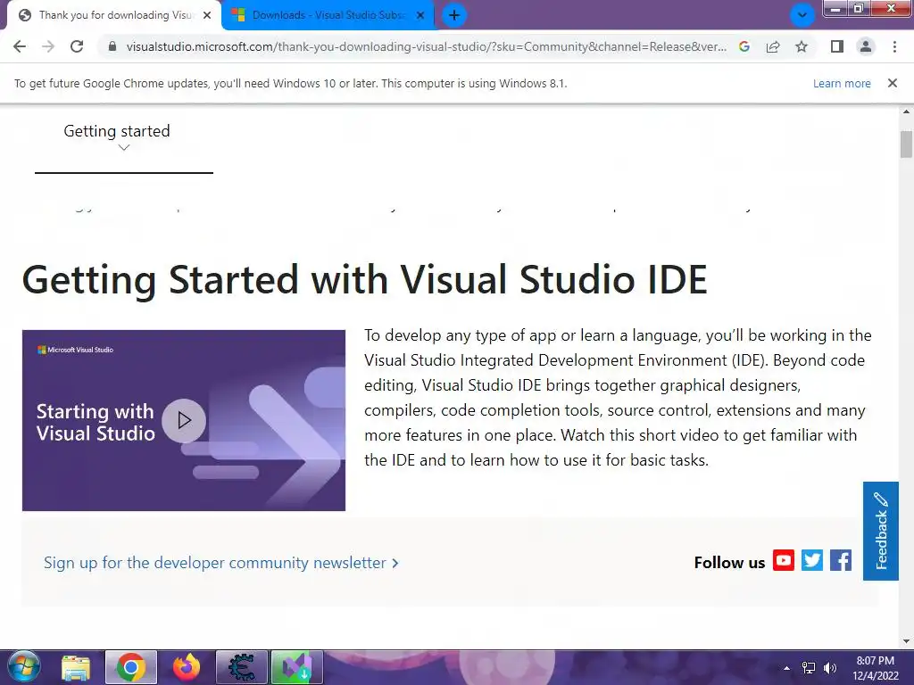Reload the current page
This screenshot has height=685, width=914.
click(x=77, y=46)
